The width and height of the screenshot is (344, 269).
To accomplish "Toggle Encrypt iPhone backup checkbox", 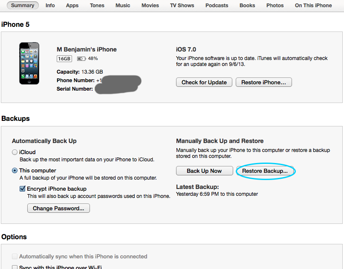I will click(x=22, y=189).
